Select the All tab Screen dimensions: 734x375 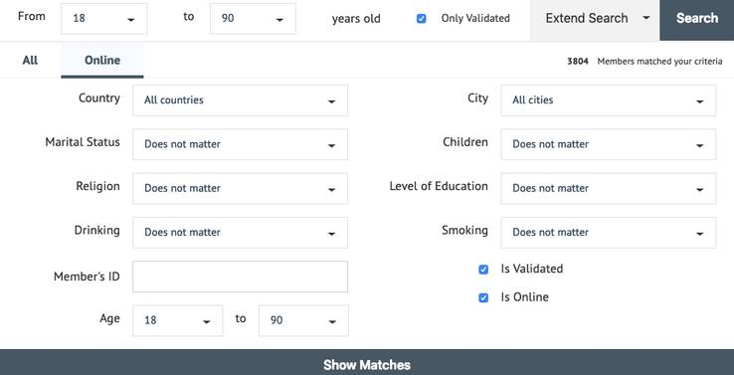coord(31,60)
